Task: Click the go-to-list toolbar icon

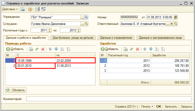Action: [23, 9]
